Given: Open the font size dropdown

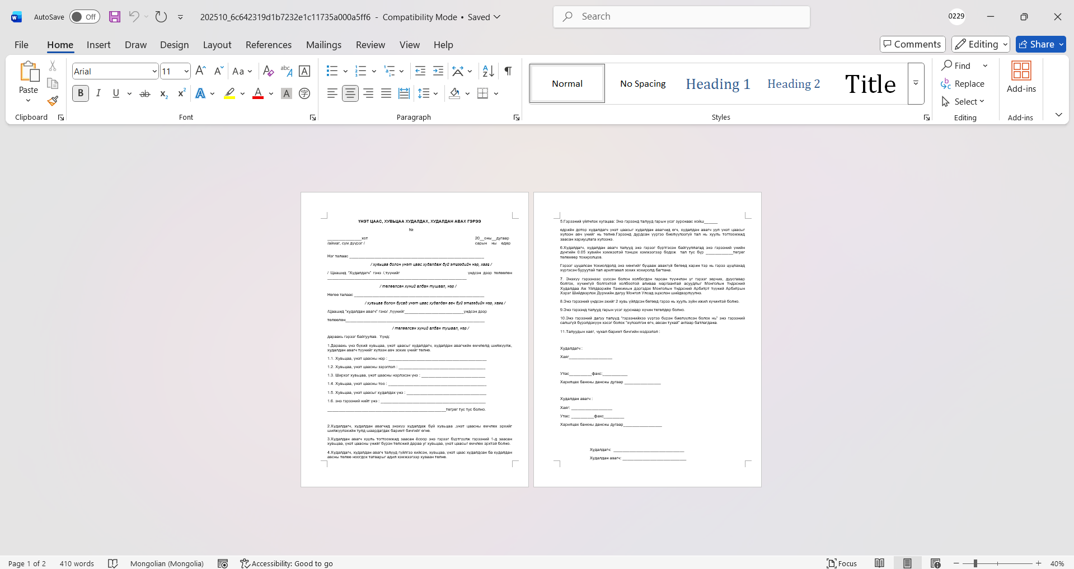Looking at the screenshot, I should (x=186, y=71).
